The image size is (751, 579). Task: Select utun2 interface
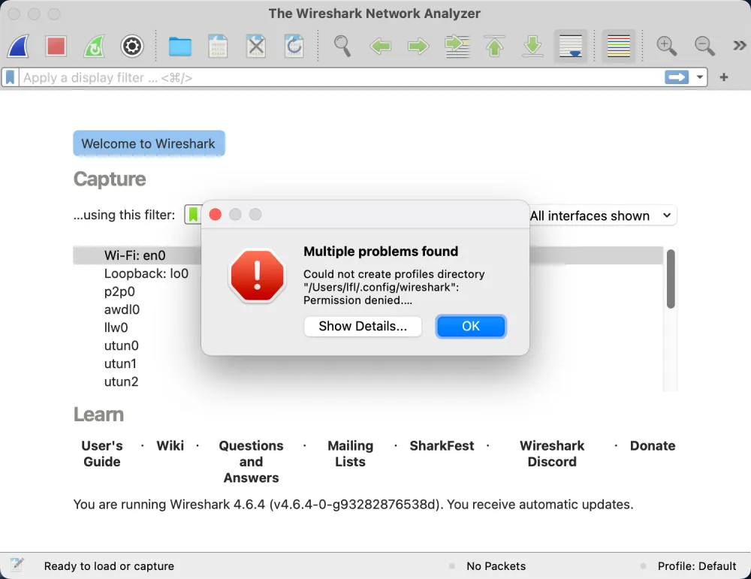[121, 381]
